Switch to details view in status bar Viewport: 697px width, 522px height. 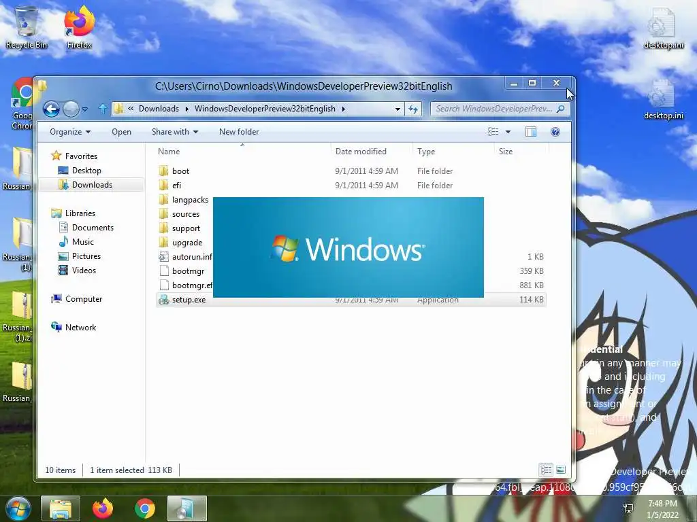(x=546, y=470)
